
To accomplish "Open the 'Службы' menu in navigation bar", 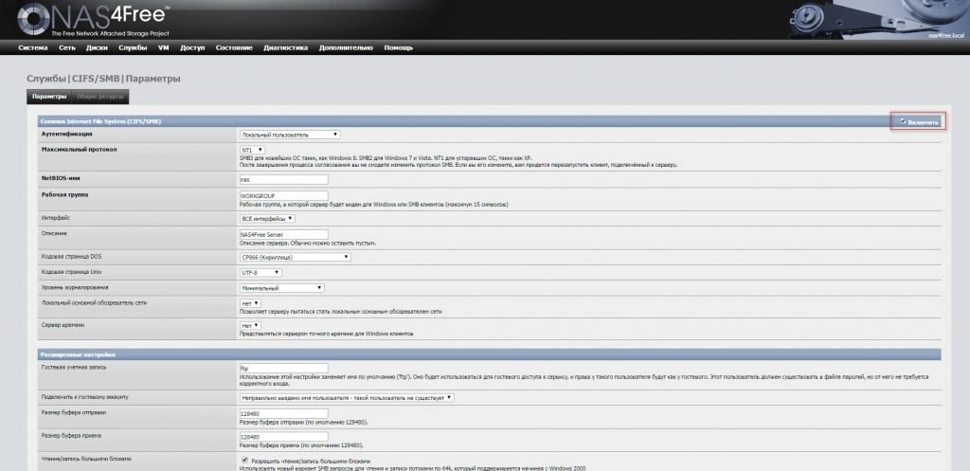I will pyautogui.click(x=133, y=46).
